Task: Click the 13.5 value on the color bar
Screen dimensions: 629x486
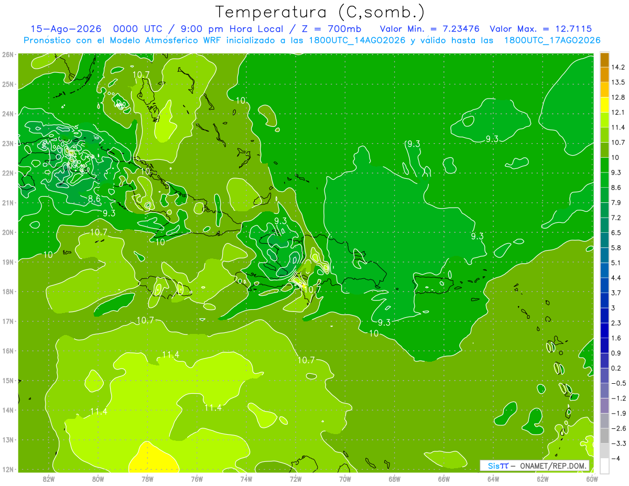Action: tap(617, 82)
